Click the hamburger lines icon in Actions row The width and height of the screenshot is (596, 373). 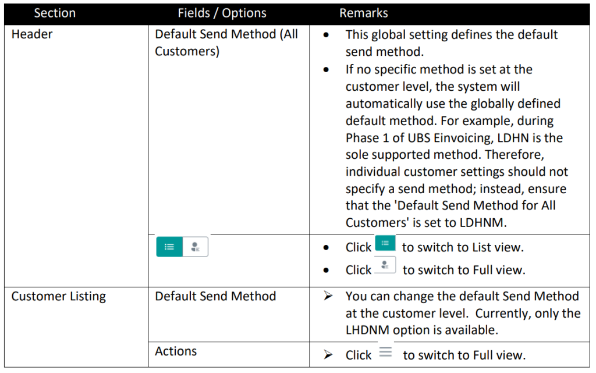(385, 352)
